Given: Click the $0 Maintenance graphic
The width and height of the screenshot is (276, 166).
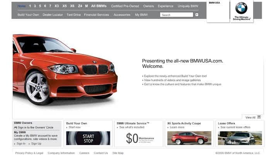Looking at the screenshot, I should pyautogui.click(x=140, y=138).
